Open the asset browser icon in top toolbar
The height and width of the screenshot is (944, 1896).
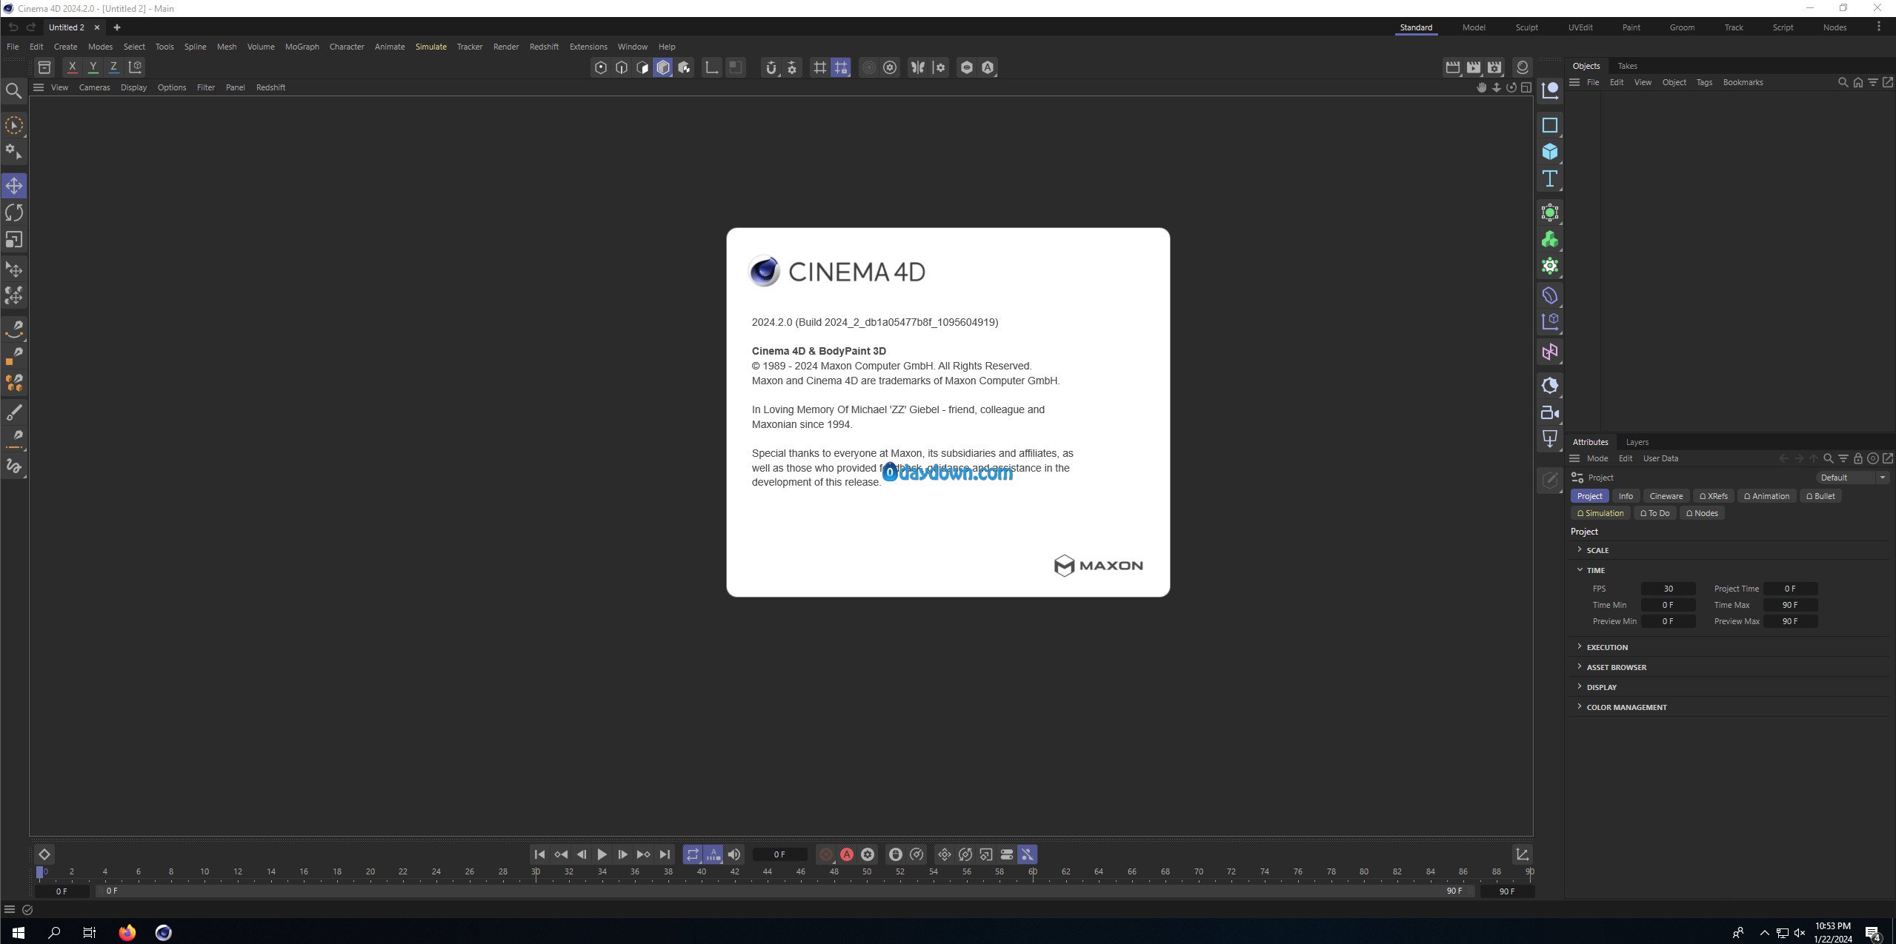pyautogui.click(x=44, y=67)
